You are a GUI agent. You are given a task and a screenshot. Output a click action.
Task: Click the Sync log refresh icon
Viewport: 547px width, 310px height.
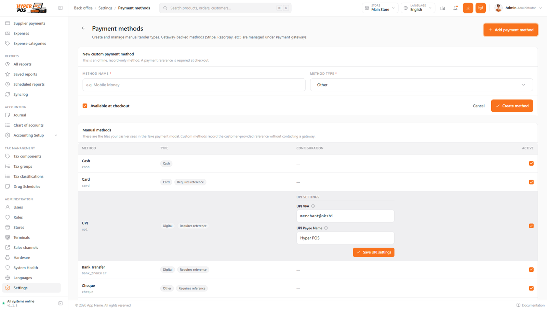(8, 94)
